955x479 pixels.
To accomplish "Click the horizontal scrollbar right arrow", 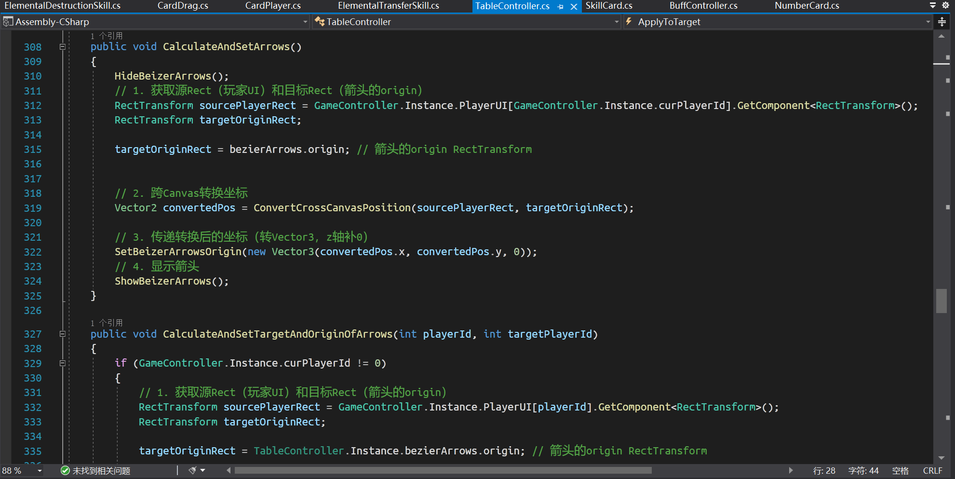I will coord(791,470).
